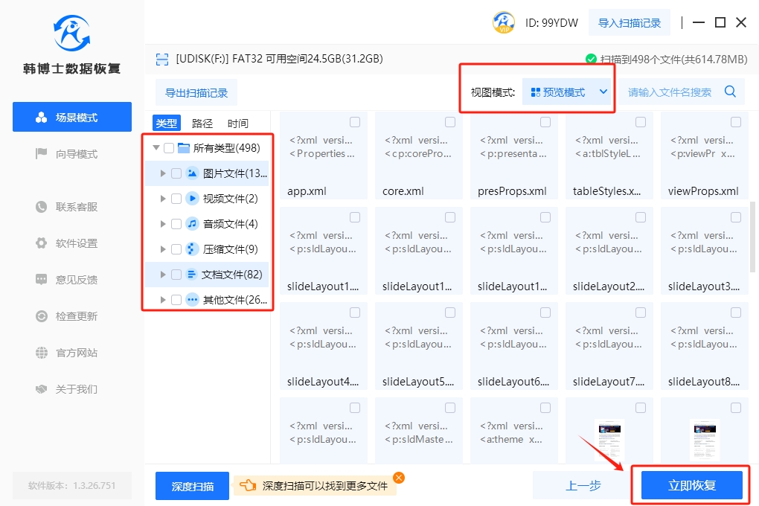
Task: Click the file name search input field
Action: [670, 92]
